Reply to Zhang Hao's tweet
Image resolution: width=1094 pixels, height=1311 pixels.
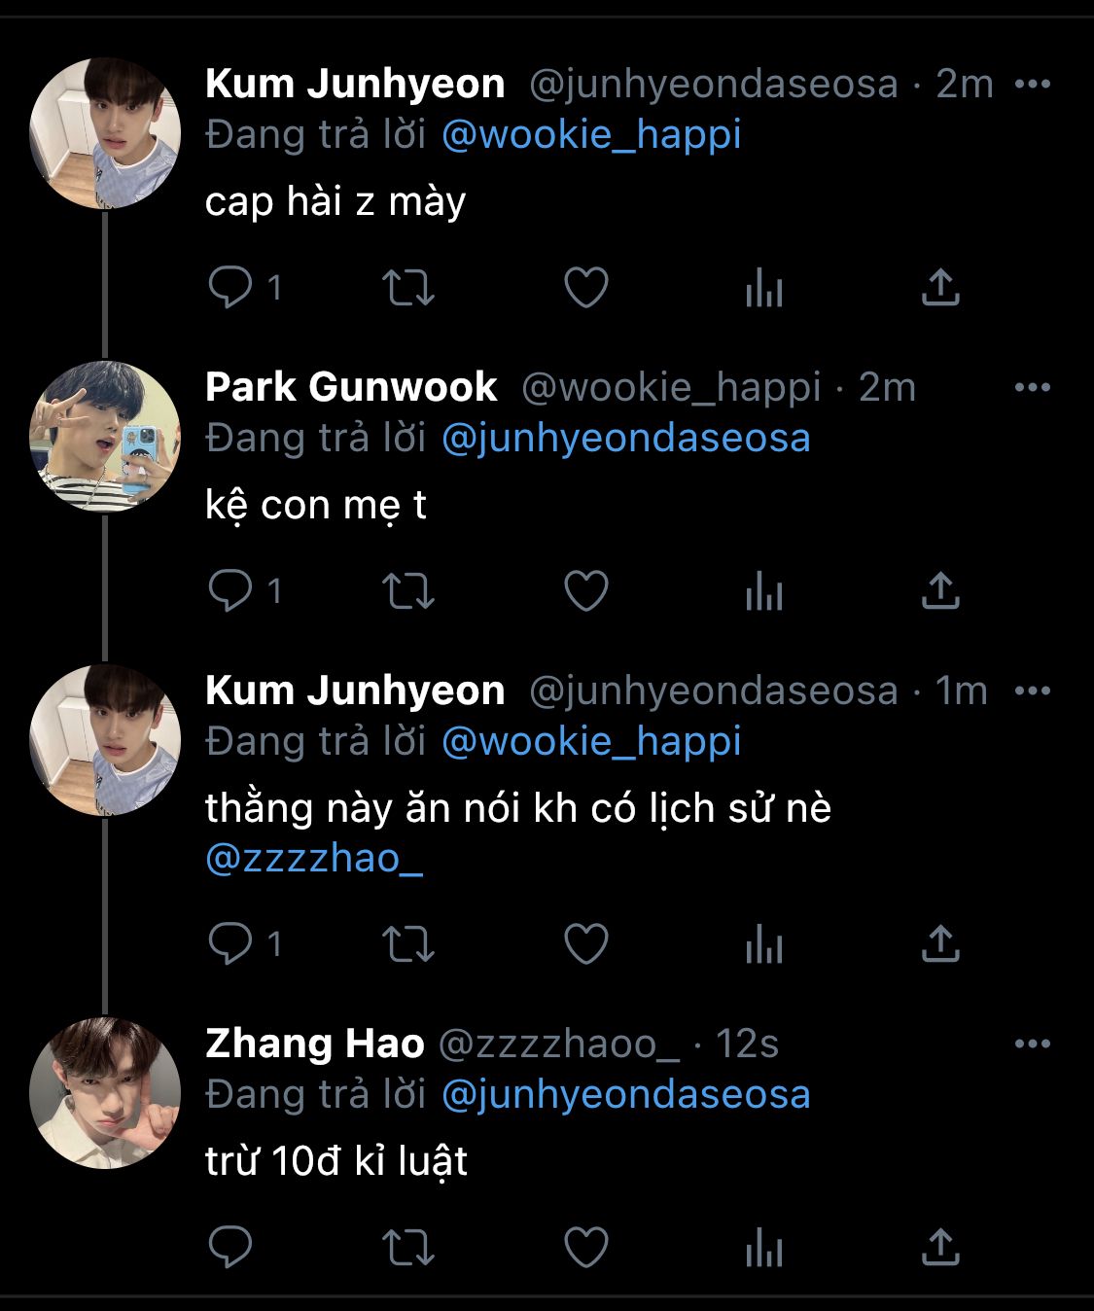tap(231, 1248)
